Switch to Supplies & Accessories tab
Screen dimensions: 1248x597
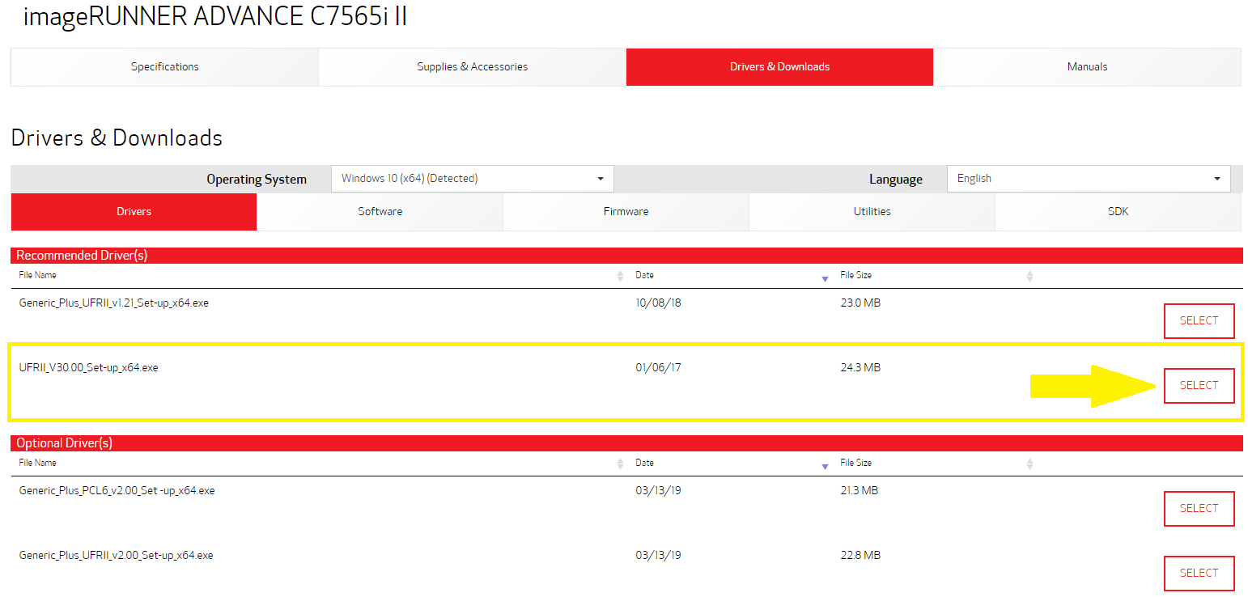[472, 66]
